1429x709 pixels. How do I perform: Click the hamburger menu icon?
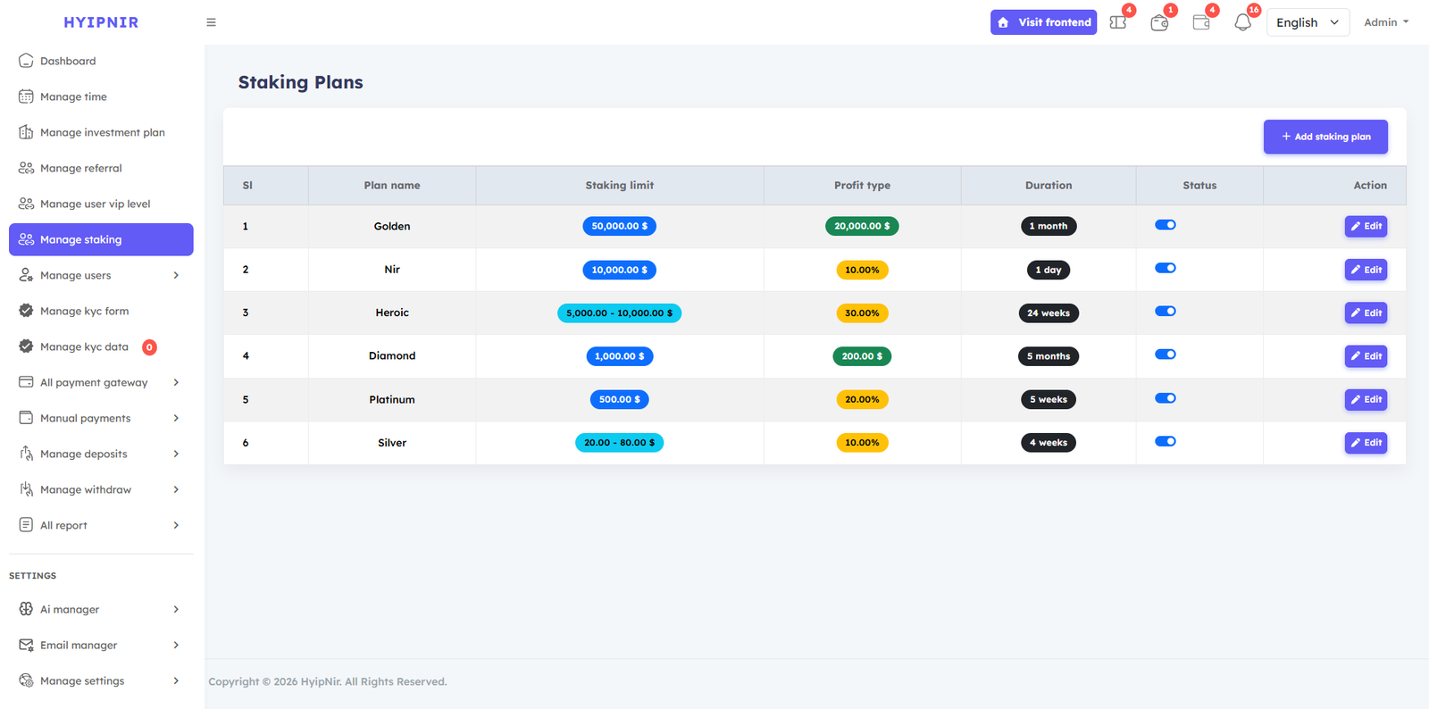coord(211,22)
